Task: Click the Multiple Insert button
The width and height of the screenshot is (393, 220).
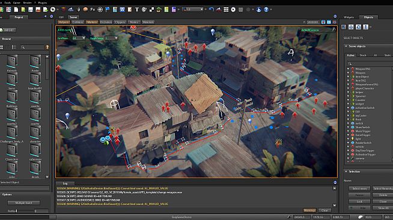Action: [24, 203]
